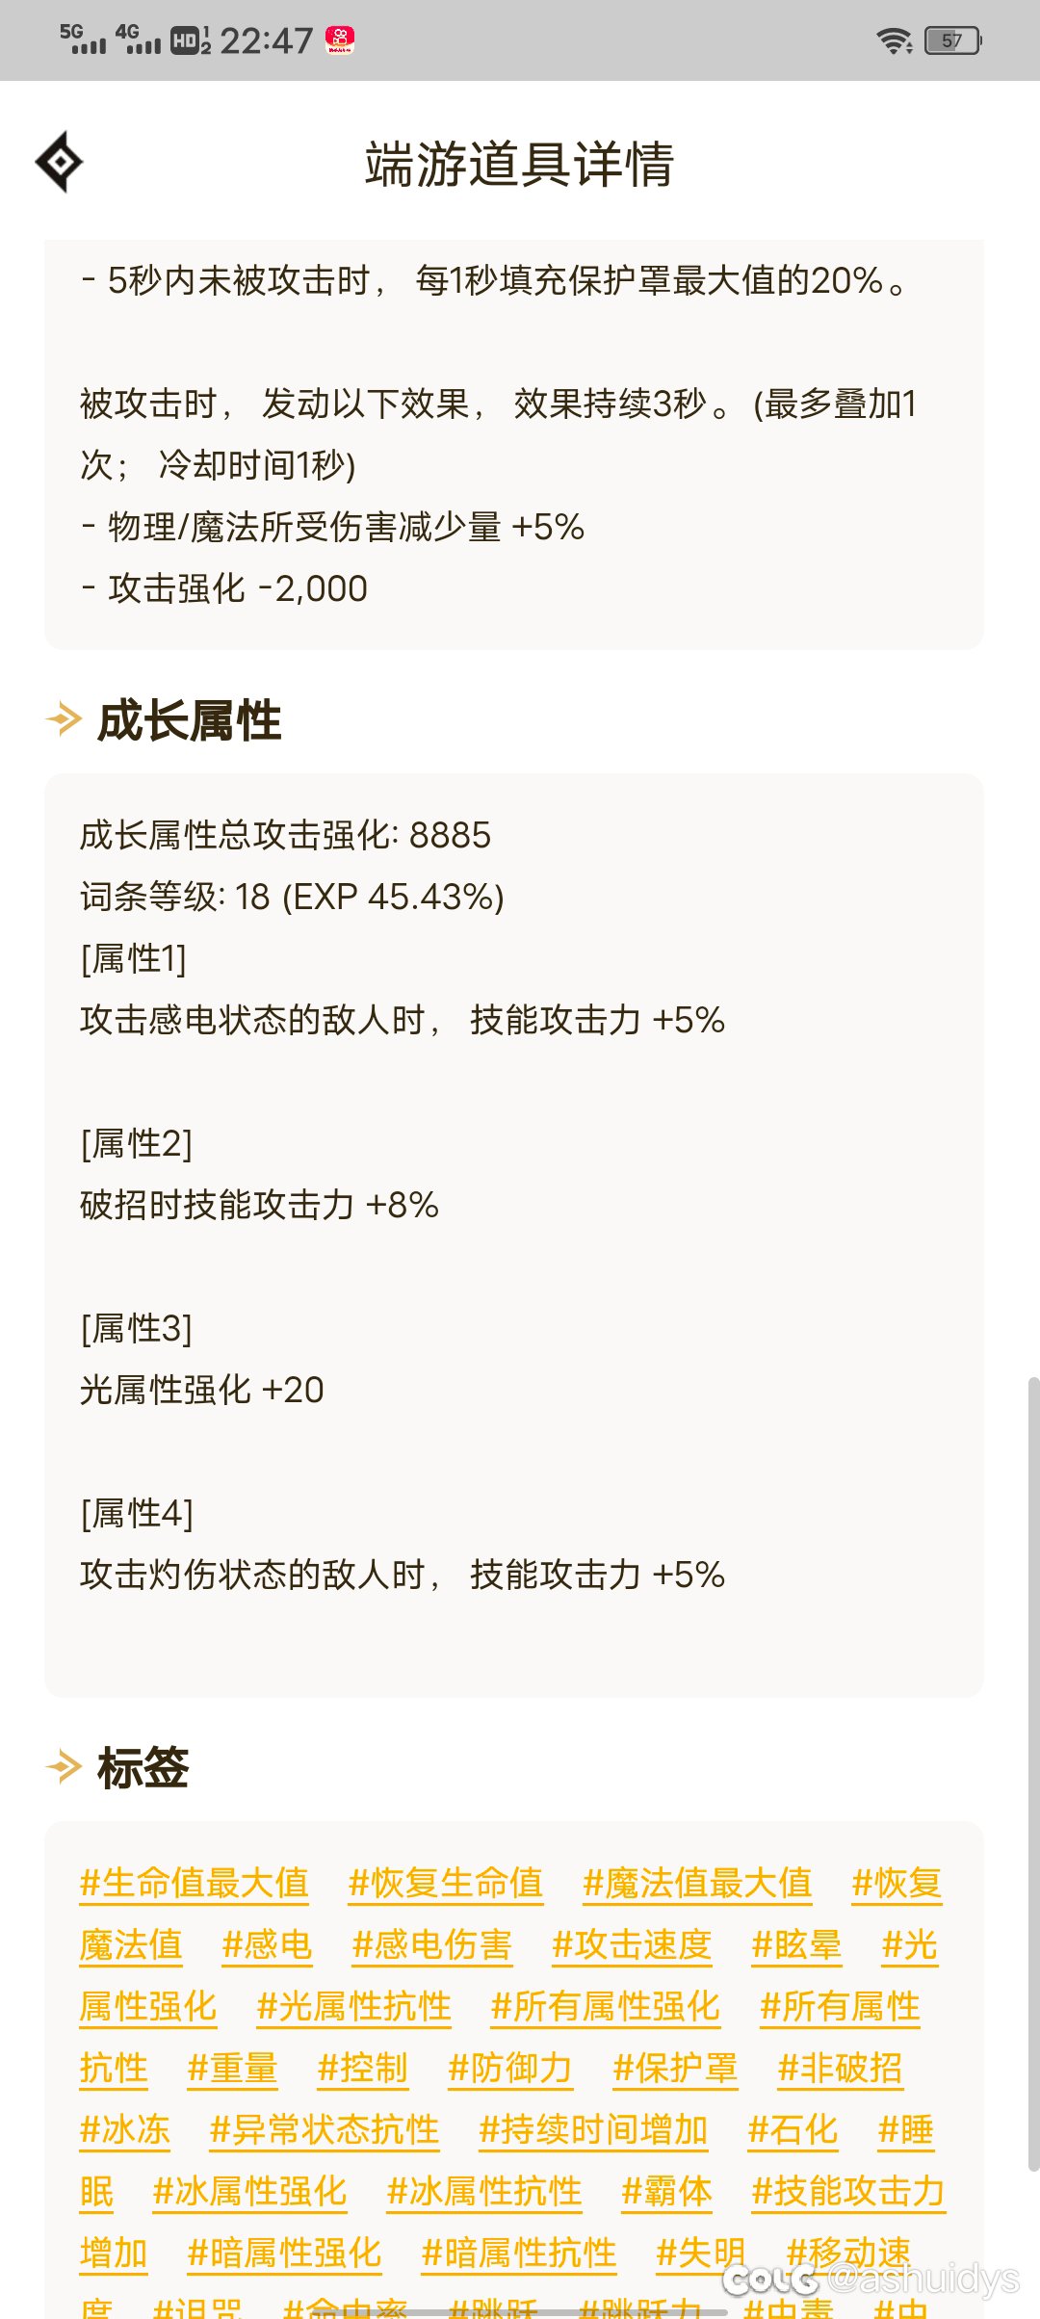
Task: Tap the arrow icon beside 成长属性
Action: click(64, 718)
